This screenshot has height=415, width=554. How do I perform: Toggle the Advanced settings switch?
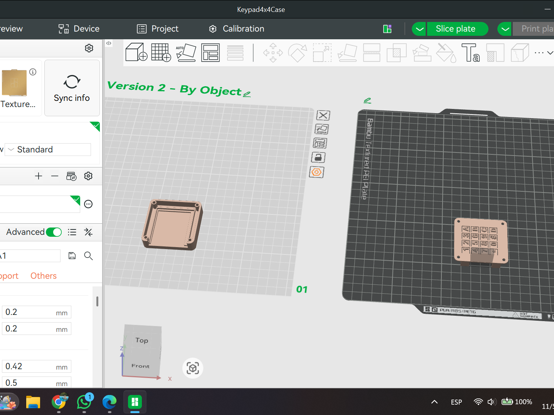[54, 232]
